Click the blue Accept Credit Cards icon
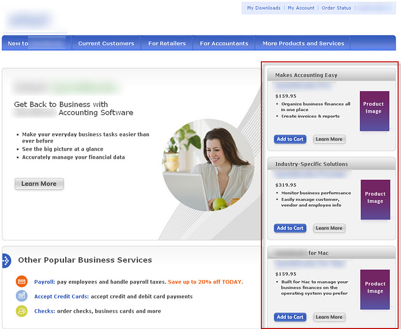 point(21,296)
